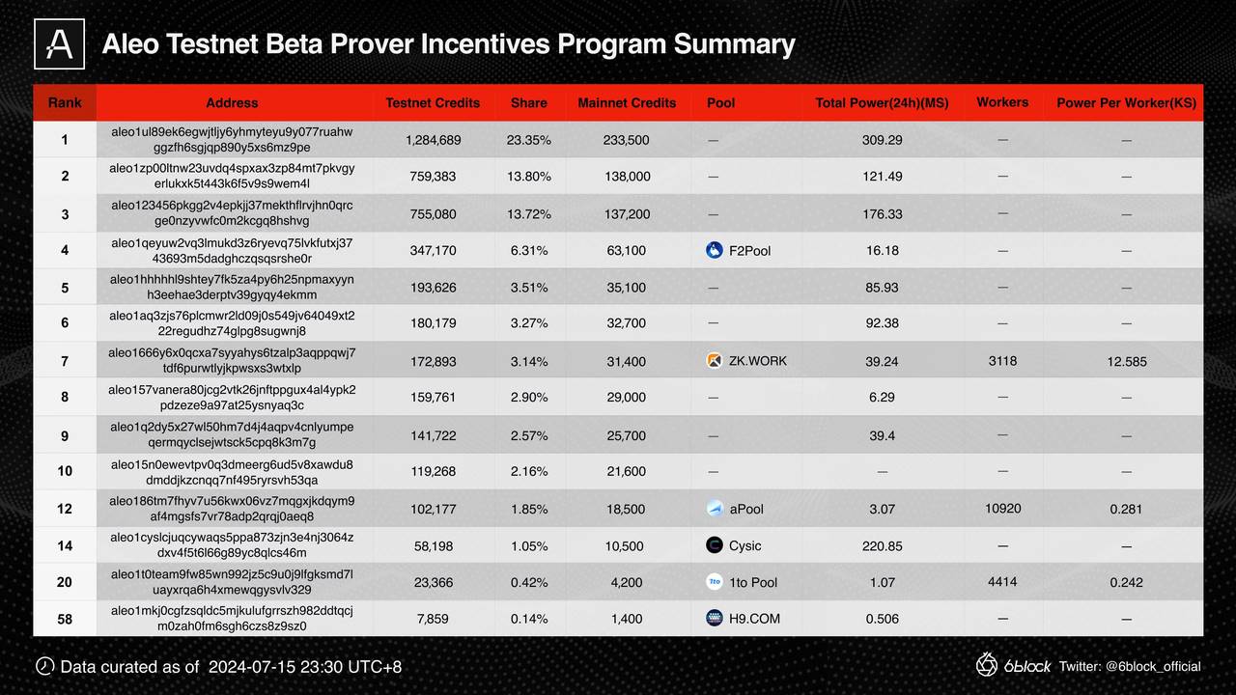Viewport: 1236px width, 695px height.
Task: Click the 1,284,689 testnet credits cell
Action: [x=433, y=140]
